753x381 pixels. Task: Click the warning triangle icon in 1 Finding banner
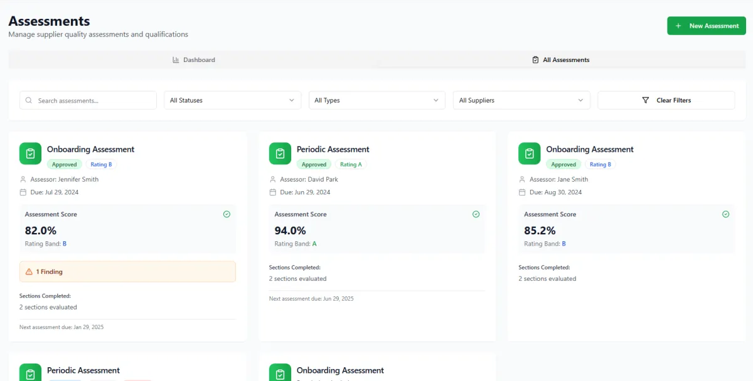point(29,272)
